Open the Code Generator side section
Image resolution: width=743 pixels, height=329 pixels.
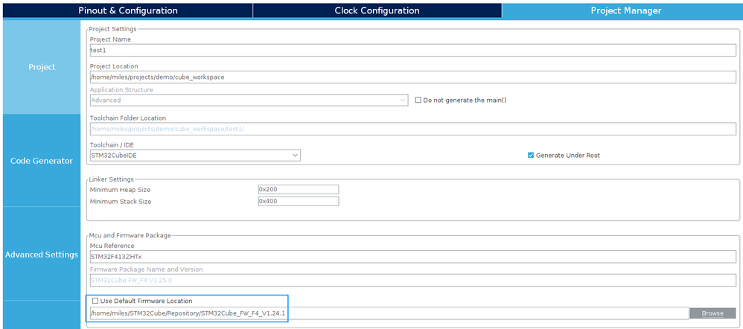click(x=42, y=161)
